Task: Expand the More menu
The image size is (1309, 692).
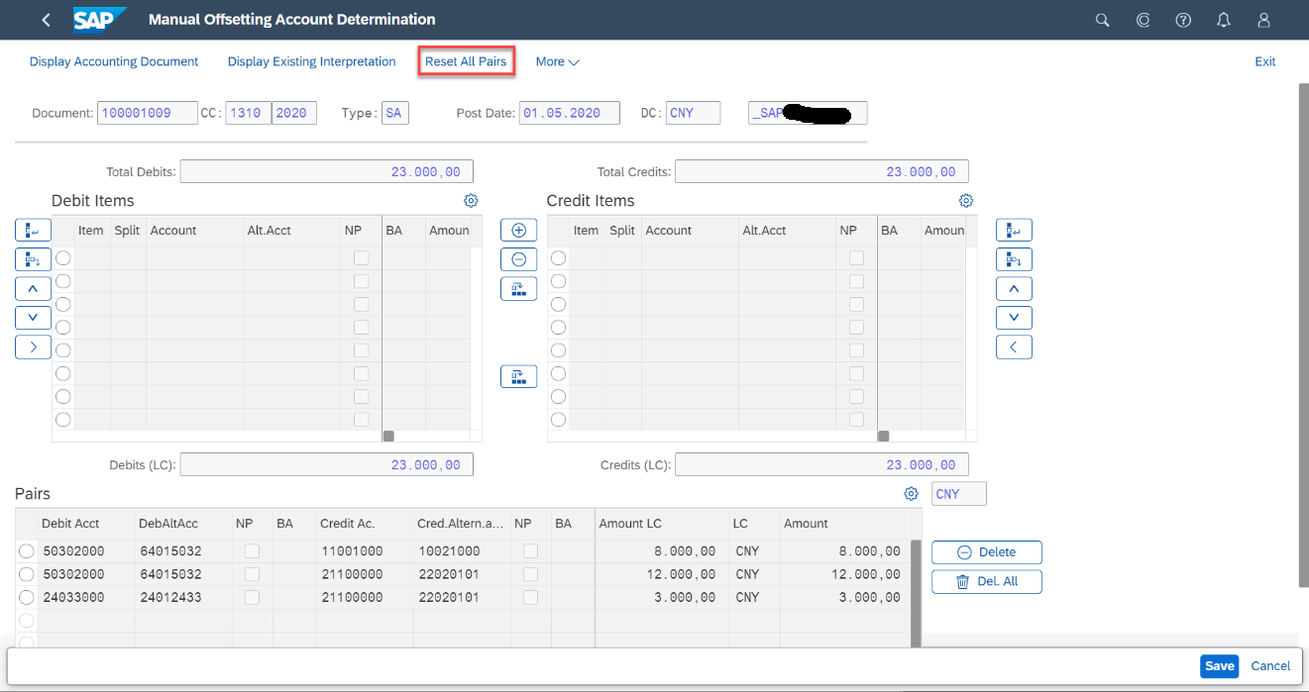Action: point(557,61)
